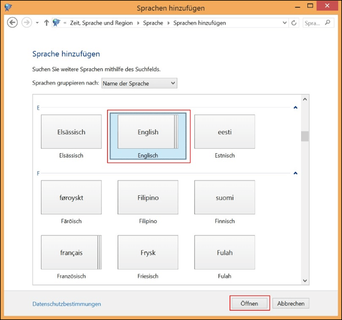Select the Fulah language tile
The height and width of the screenshot is (320, 342).
click(x=225, y=252)
